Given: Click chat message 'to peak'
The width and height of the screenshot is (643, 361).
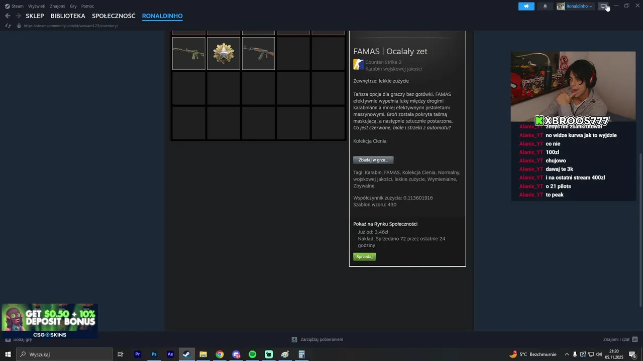Looking at the screenshot, I should (555, 195).
